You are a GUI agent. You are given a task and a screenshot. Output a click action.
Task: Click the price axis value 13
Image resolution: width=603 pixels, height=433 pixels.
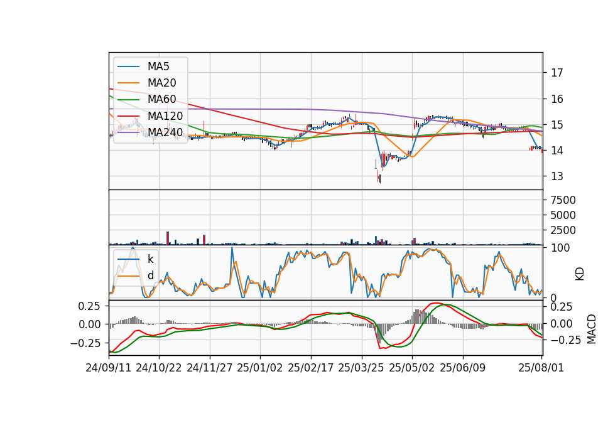pyautogui.click(x=557, y=176)
